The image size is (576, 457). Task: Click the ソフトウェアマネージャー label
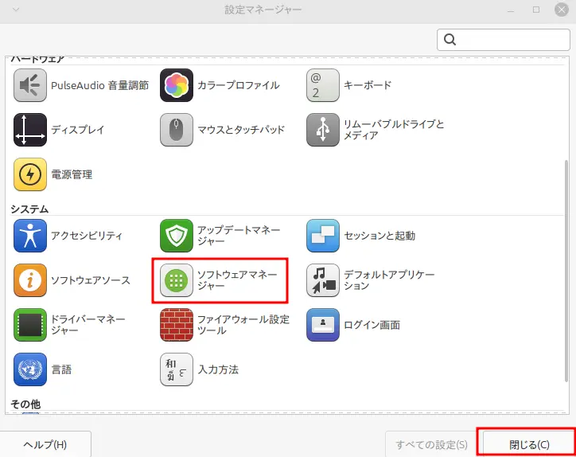237,280
